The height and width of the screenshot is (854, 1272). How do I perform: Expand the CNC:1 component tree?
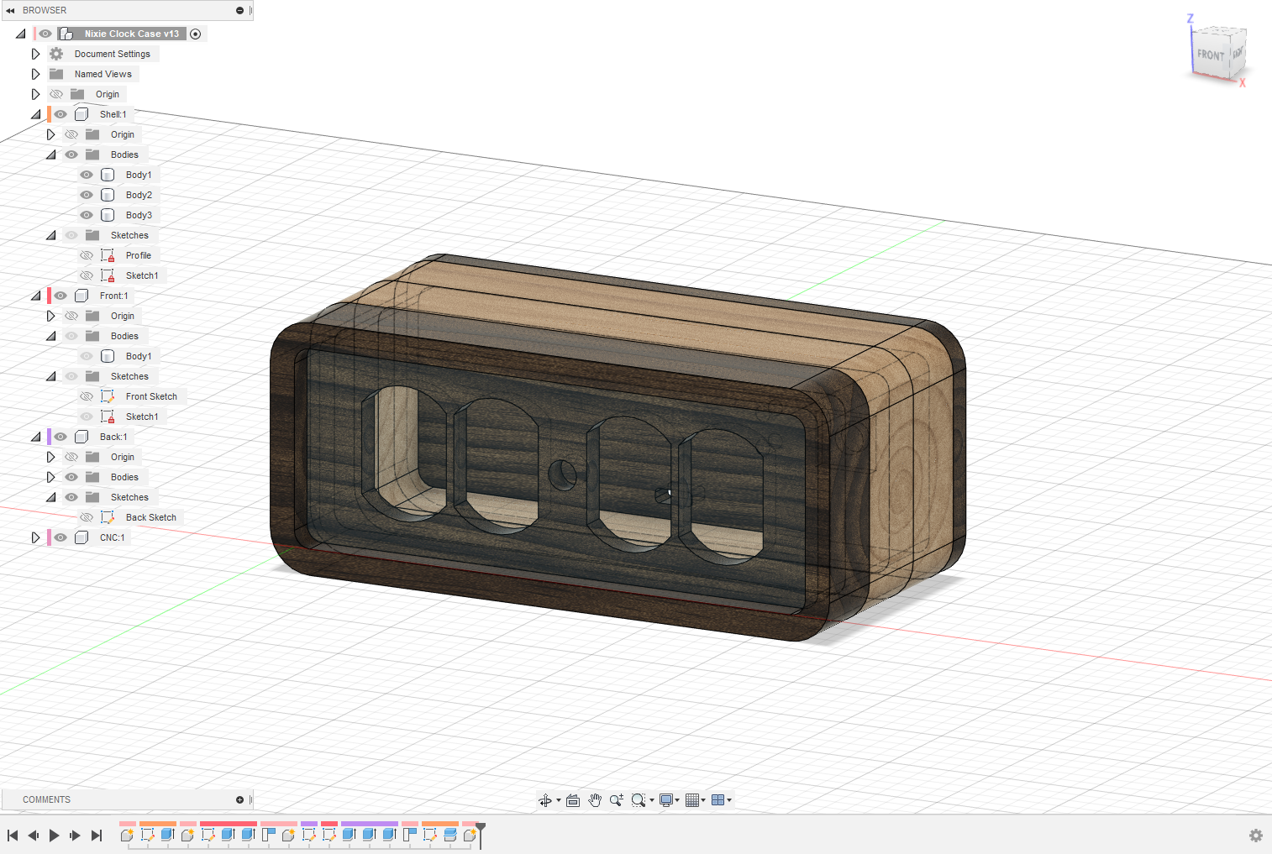[x=35, y=537]
